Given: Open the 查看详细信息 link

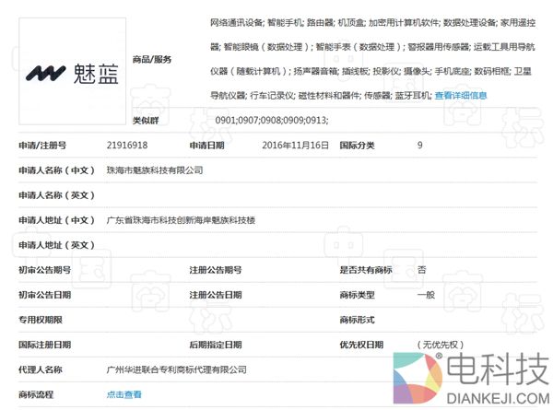Looking at the screenshot, I should point(461,95).
